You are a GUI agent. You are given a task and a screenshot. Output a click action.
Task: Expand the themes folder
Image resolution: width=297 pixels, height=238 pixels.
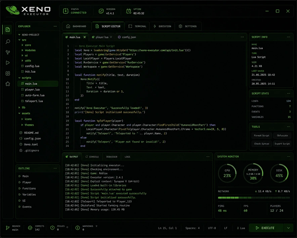22,125
